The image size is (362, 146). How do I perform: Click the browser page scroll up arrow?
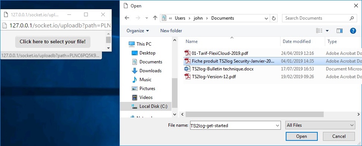tap(109, 34)
